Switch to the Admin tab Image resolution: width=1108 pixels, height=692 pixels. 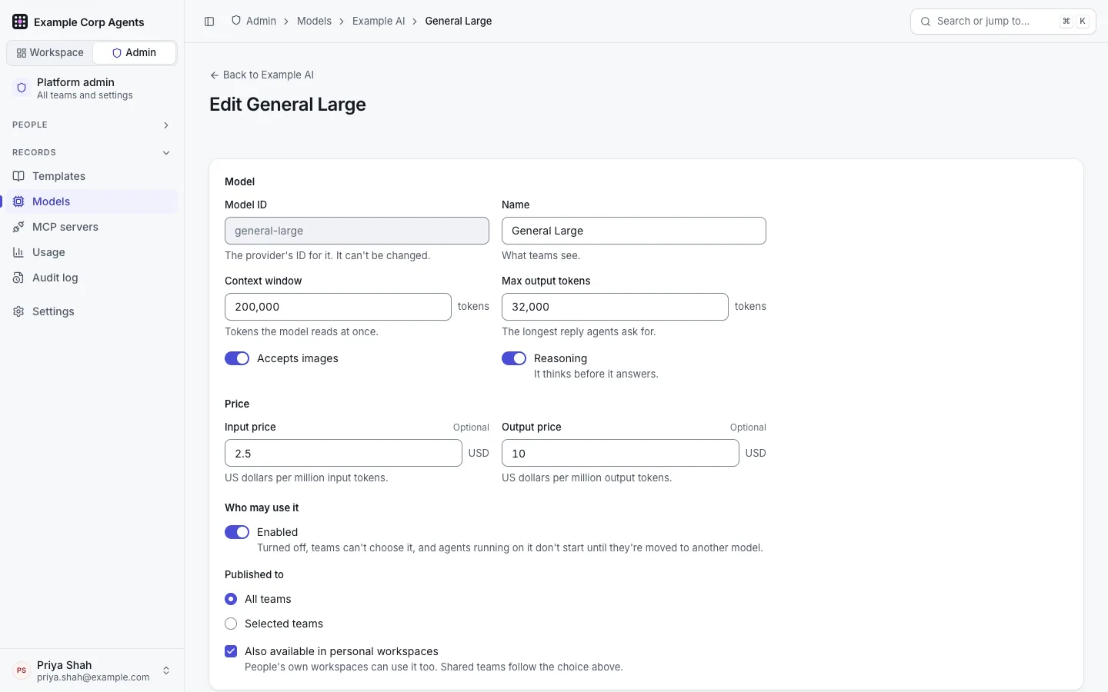[134, 53]
